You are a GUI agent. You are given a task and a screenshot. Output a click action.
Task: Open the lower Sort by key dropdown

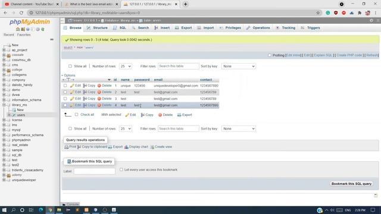coord(238,129)
